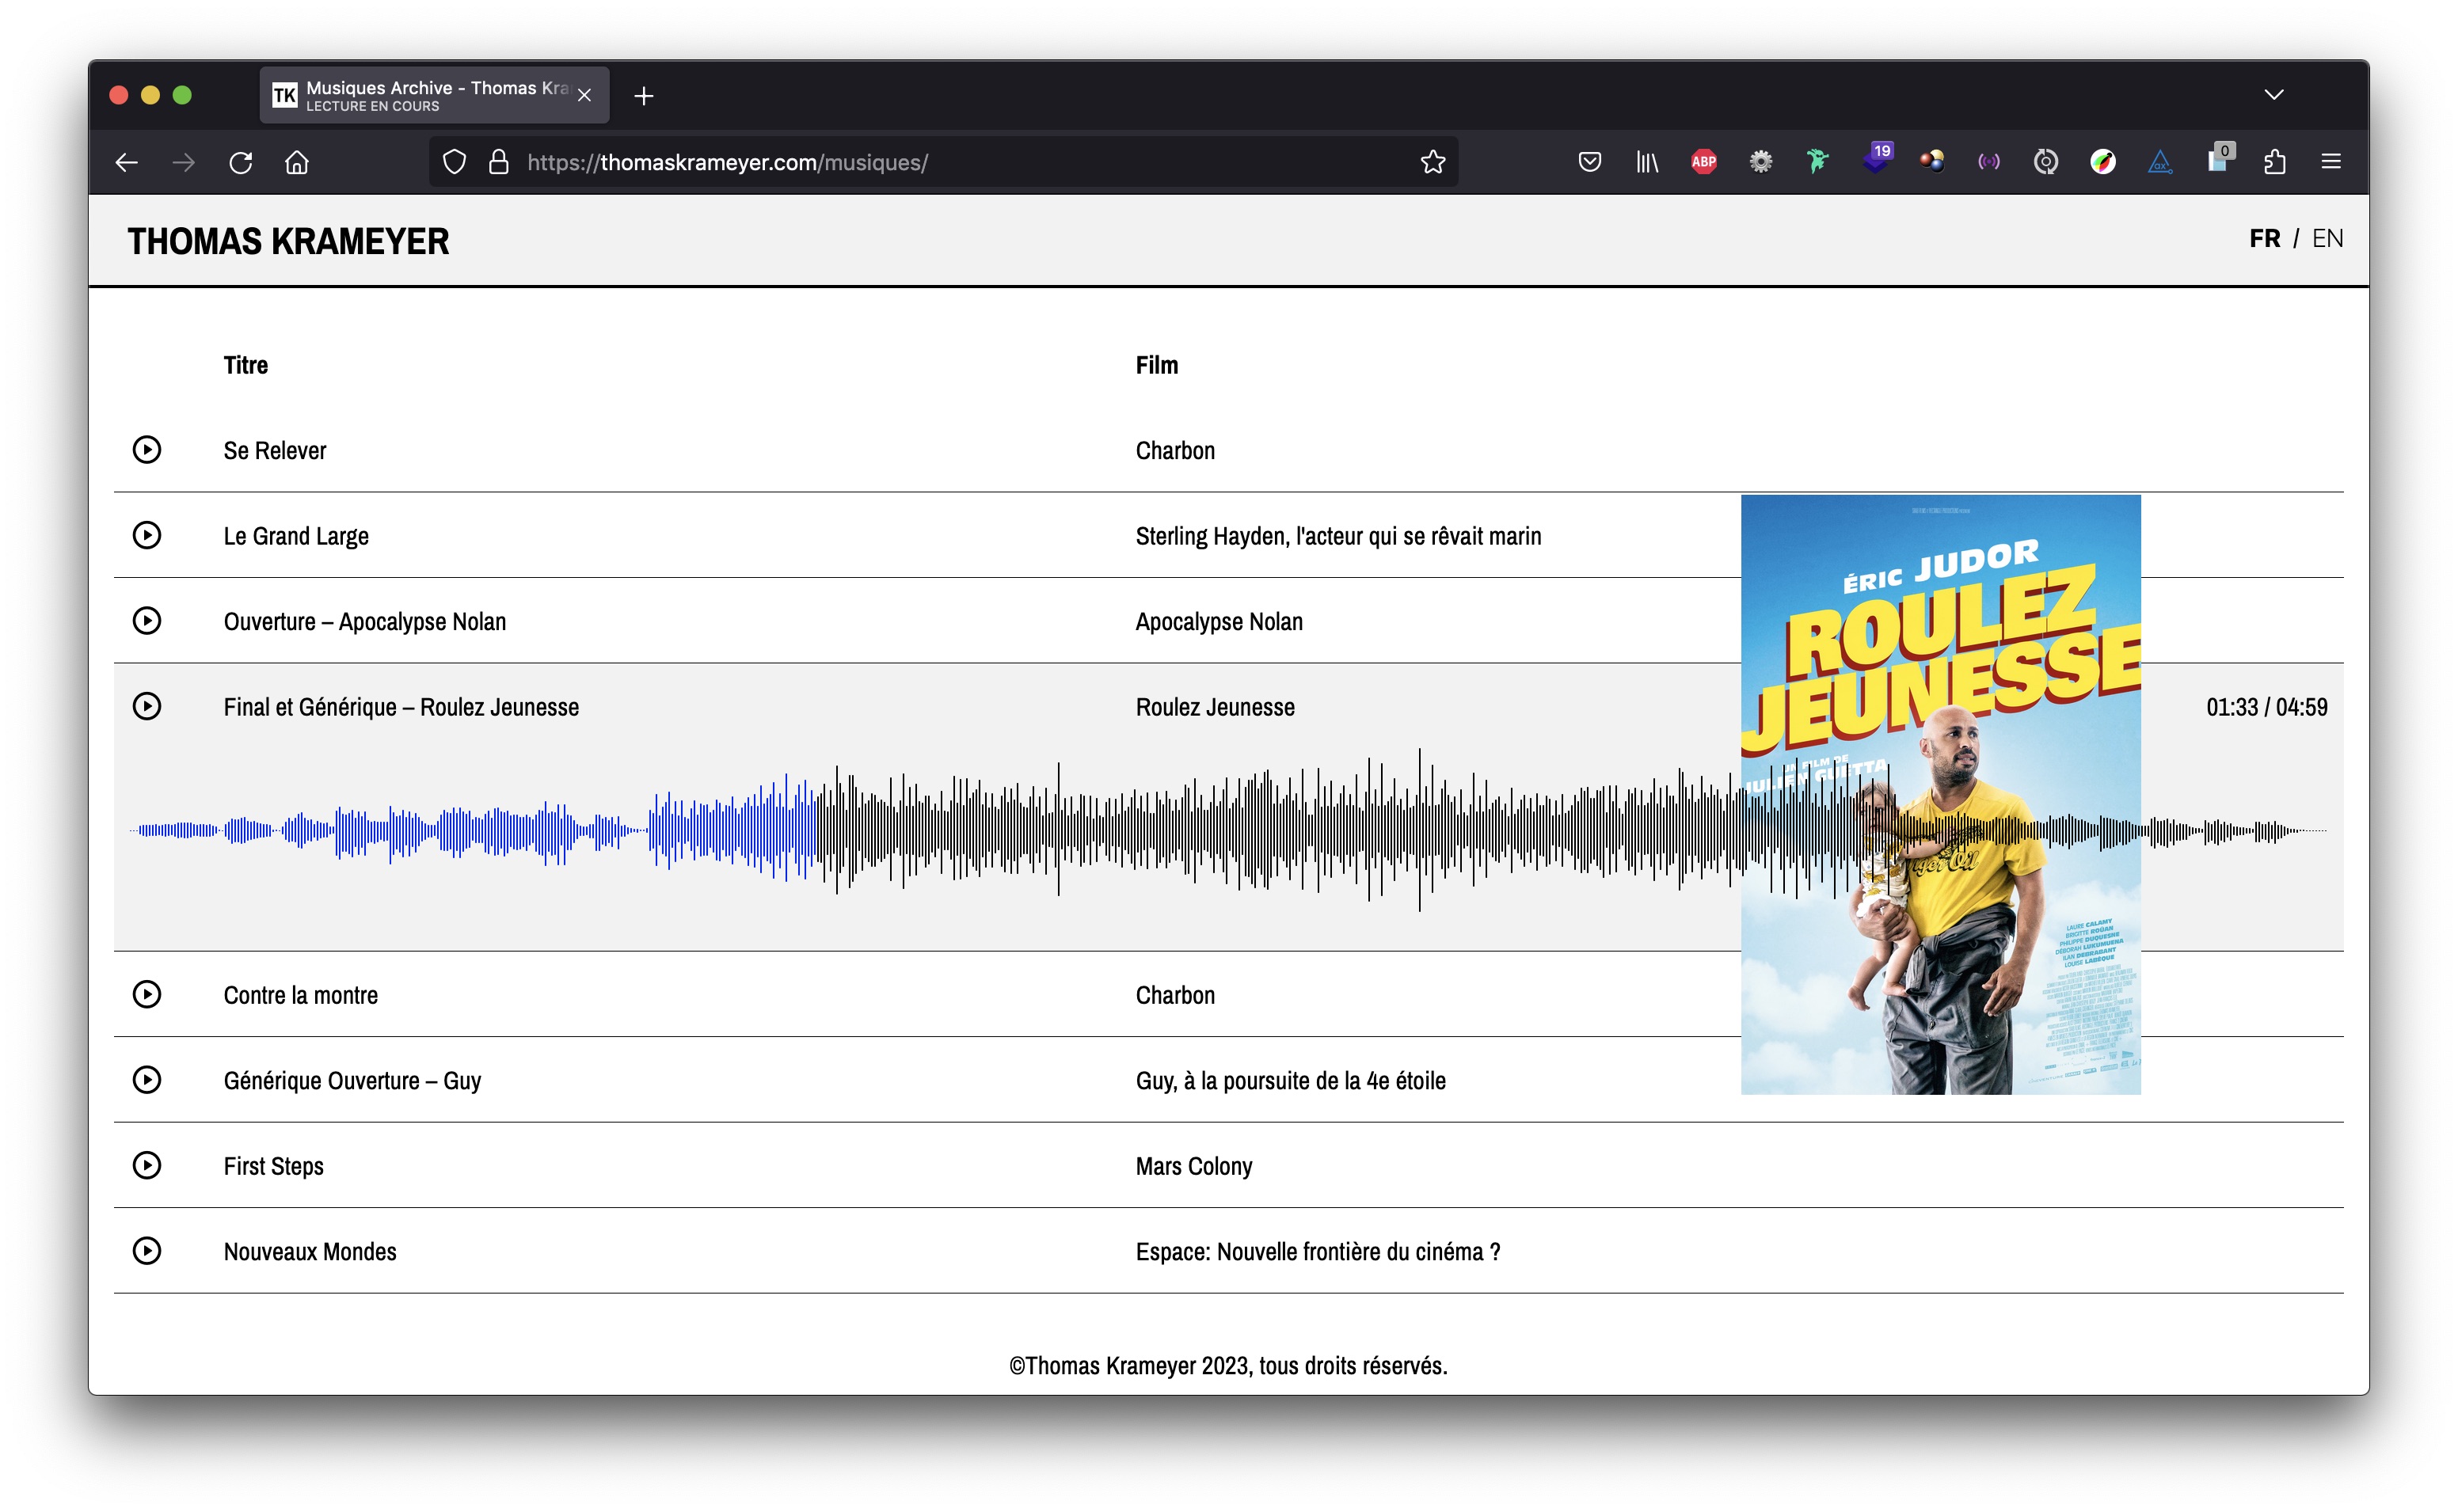Play the track Se Relever
The image size is (2458, 1512).
(147, 450)
